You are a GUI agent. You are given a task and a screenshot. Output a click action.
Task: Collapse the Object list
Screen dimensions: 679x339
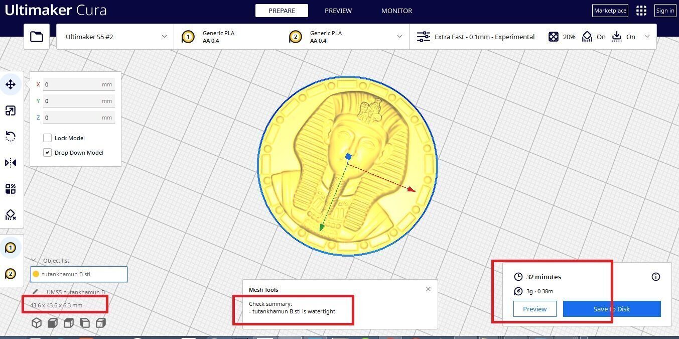pyautogui.click(x=34, y=260)
